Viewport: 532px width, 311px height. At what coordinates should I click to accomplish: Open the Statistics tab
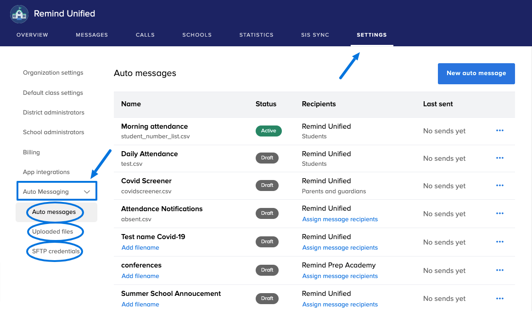pos(256,35)
